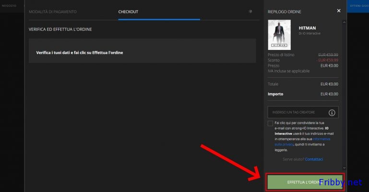369x192 pixels.
Task: Focus the Inserisci un tag creatore field
Action: point(298,112)
